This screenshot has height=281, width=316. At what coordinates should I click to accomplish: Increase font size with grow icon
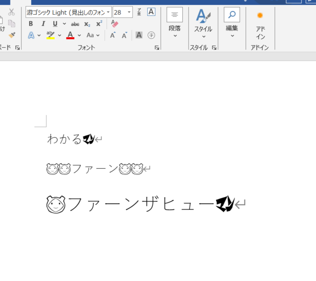pos(113,35)
